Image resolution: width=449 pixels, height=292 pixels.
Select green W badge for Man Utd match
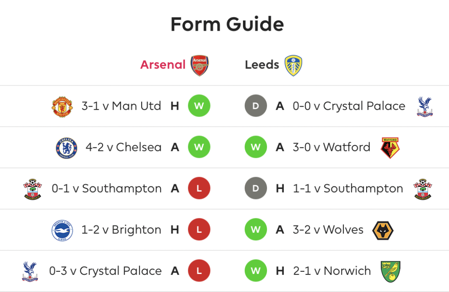[x=199, y=106]
